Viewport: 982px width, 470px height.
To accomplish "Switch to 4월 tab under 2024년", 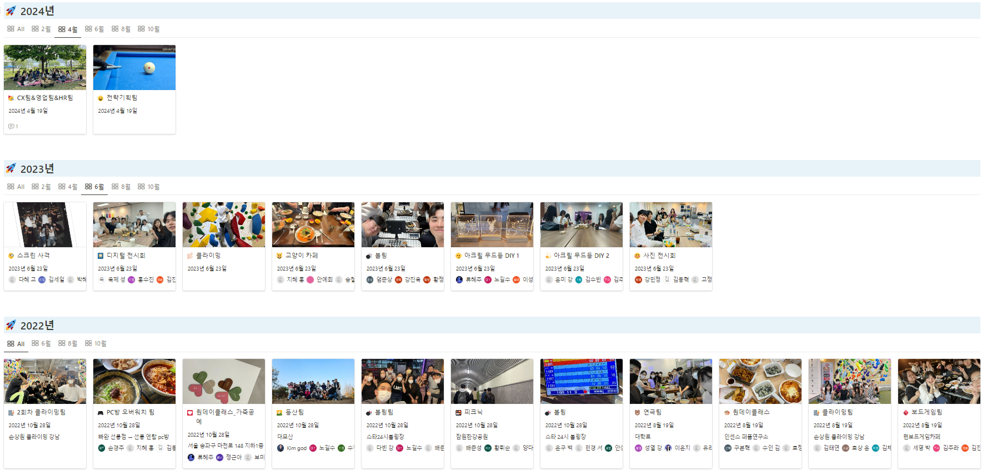I will pyautogui.click(x=68, y=29).
